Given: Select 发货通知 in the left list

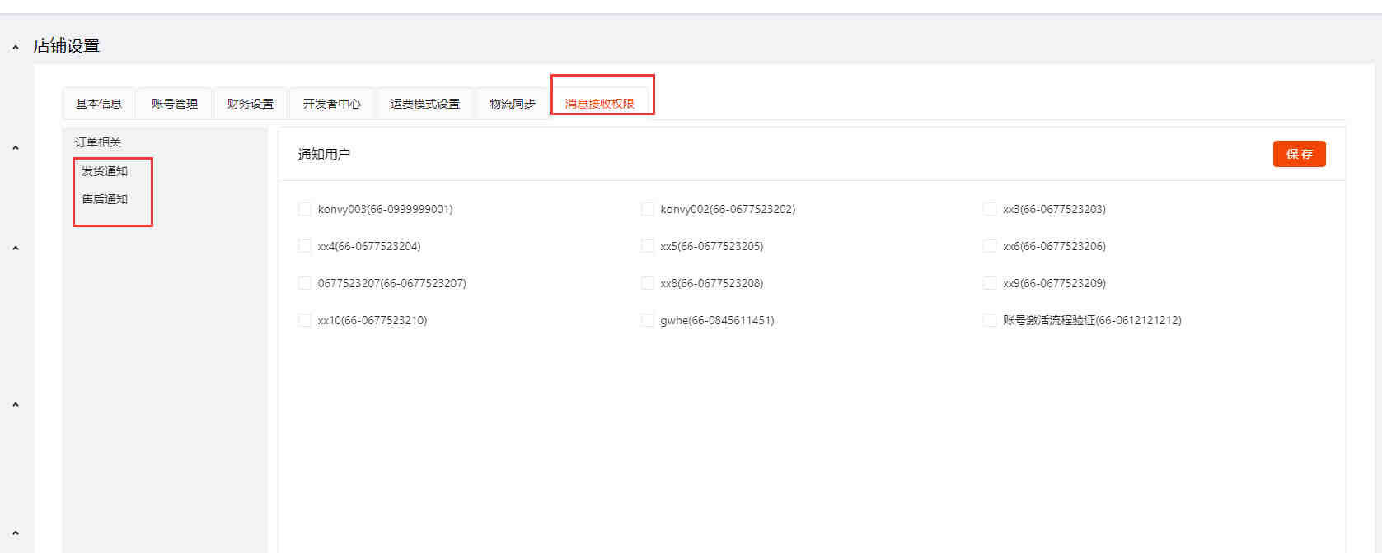Looking at the screenshot, I should click(x=105, y=171).
